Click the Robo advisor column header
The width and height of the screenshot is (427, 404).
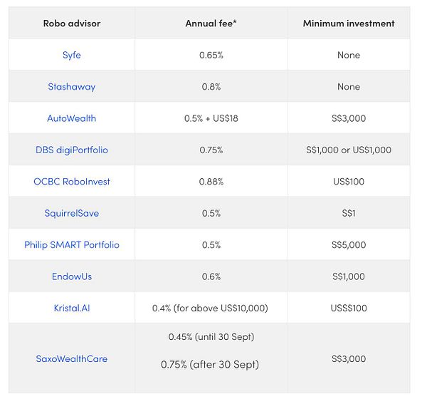click(x=72, y=24)
